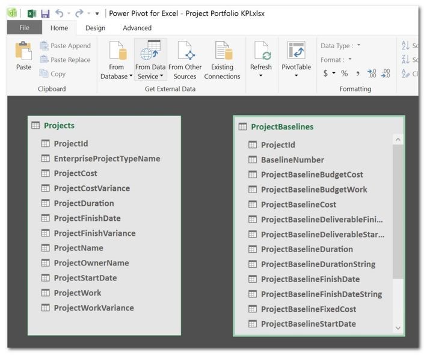
Task: Click Paste Replace in Clipboard group
Action: (65, 60)
